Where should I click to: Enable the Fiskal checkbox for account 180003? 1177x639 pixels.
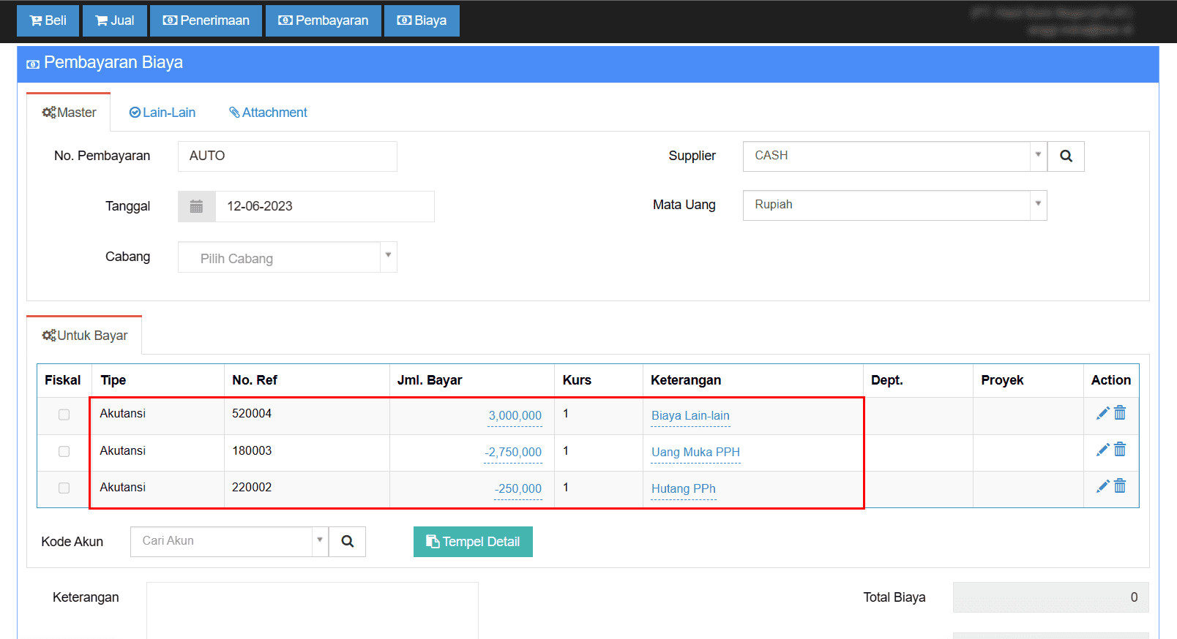tap(64, 451)
